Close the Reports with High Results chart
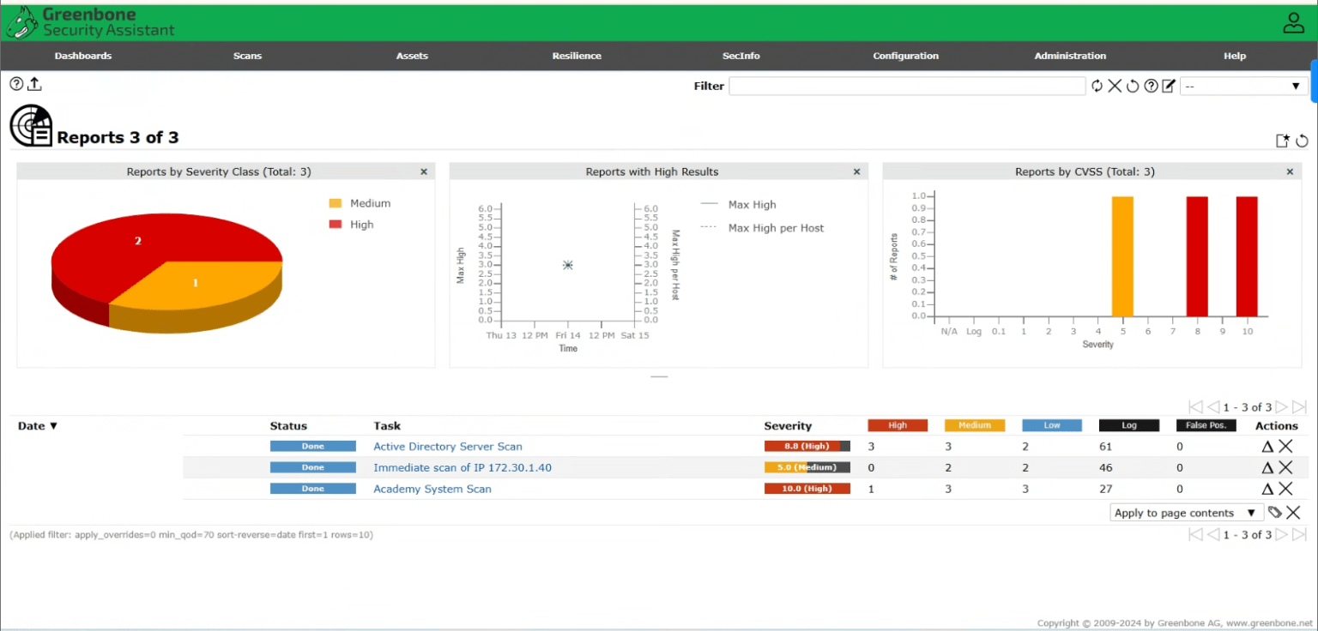This screenshot has width=1318, height=631. click(x=856, y=171)
